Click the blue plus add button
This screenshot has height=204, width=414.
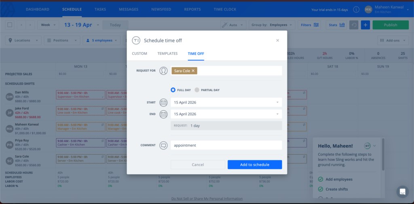coord(365,25)
